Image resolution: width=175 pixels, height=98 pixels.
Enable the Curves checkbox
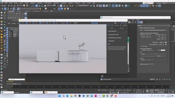(141, 60)
